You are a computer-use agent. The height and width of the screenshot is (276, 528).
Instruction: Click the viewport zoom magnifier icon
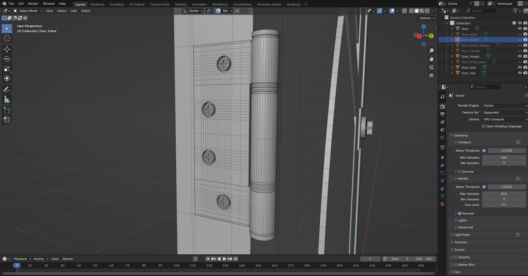tap(431, 51)
